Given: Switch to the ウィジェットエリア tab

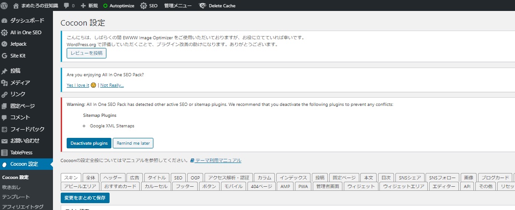Looking at the screenshot, I should click(x=404, y=186).
